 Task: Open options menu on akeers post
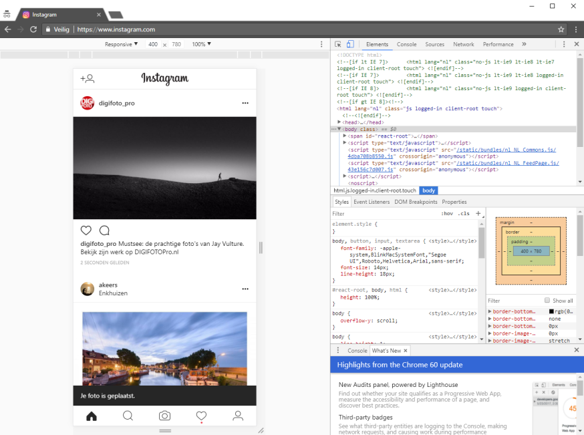click(x=245, y=289)
